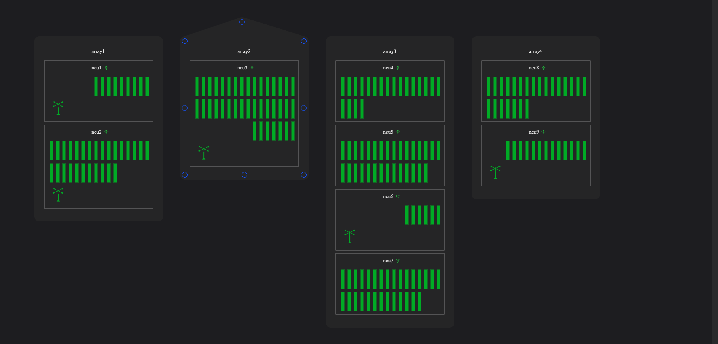Click the wifi signal icon beside ncu2
Viewport: 718px width, 344px height.
(x=106, y=132)
